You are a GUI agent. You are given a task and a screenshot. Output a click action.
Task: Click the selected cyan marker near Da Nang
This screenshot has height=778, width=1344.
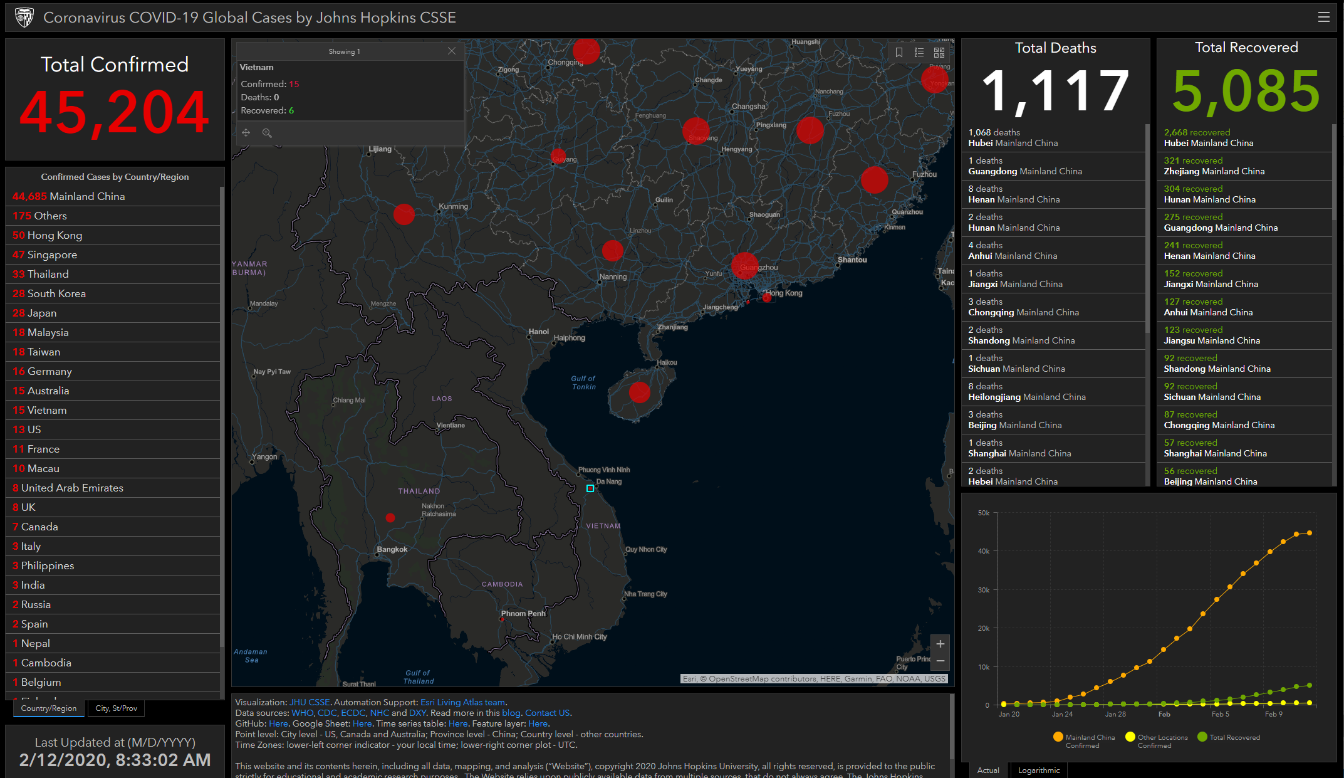click(590, 488)
